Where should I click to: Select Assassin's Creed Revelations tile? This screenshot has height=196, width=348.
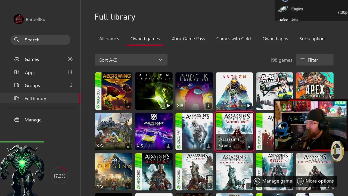[x=154, y=171]
